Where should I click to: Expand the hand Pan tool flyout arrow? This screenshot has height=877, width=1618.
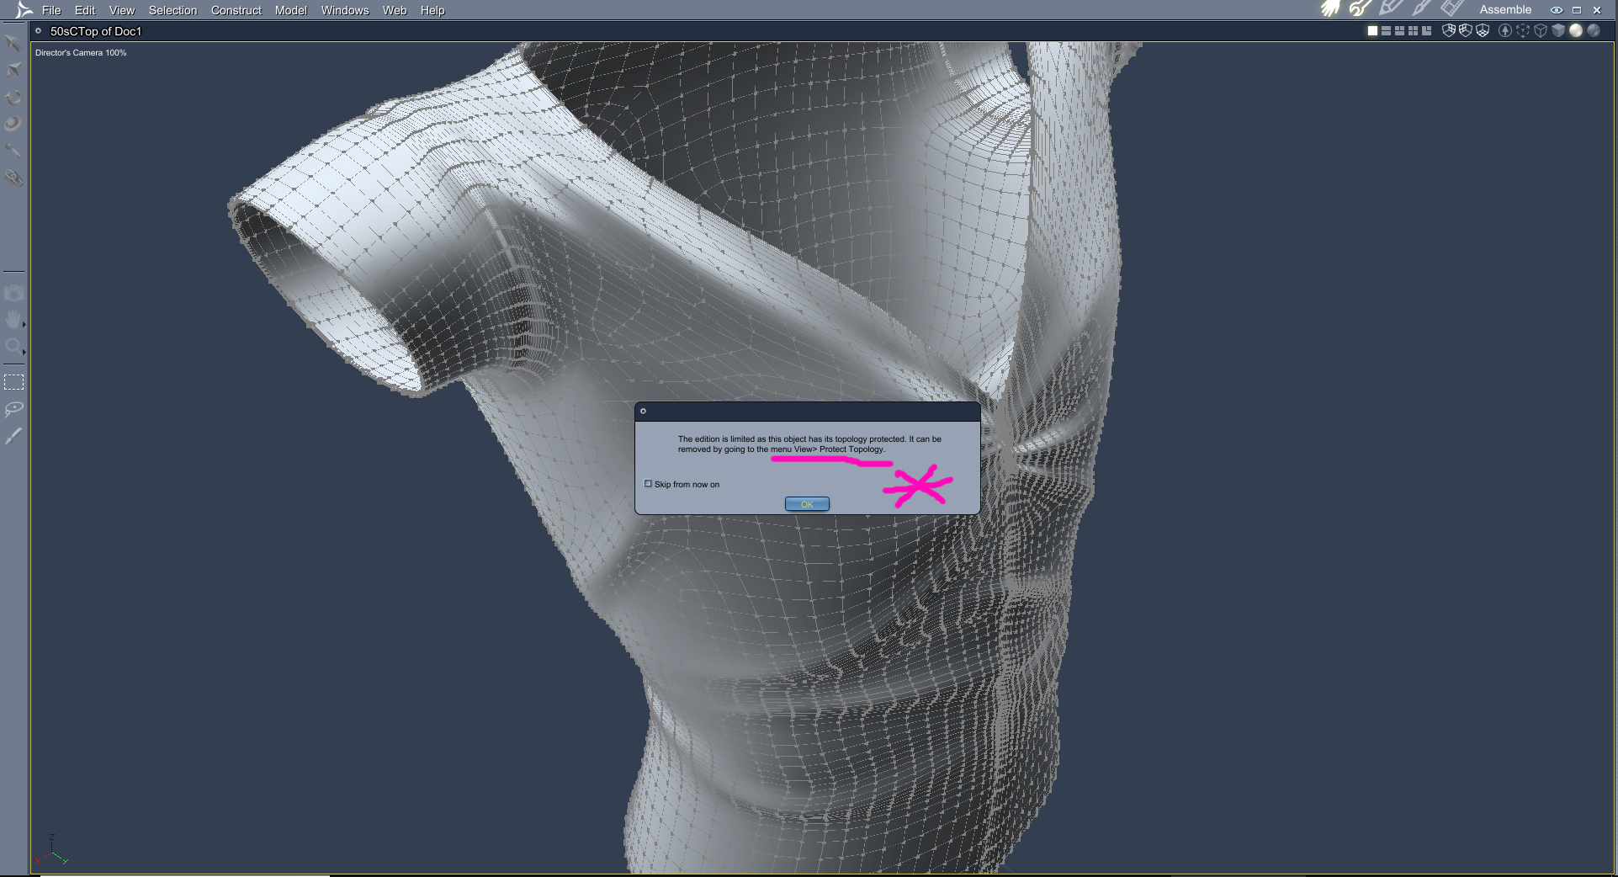tap(24, 324)
